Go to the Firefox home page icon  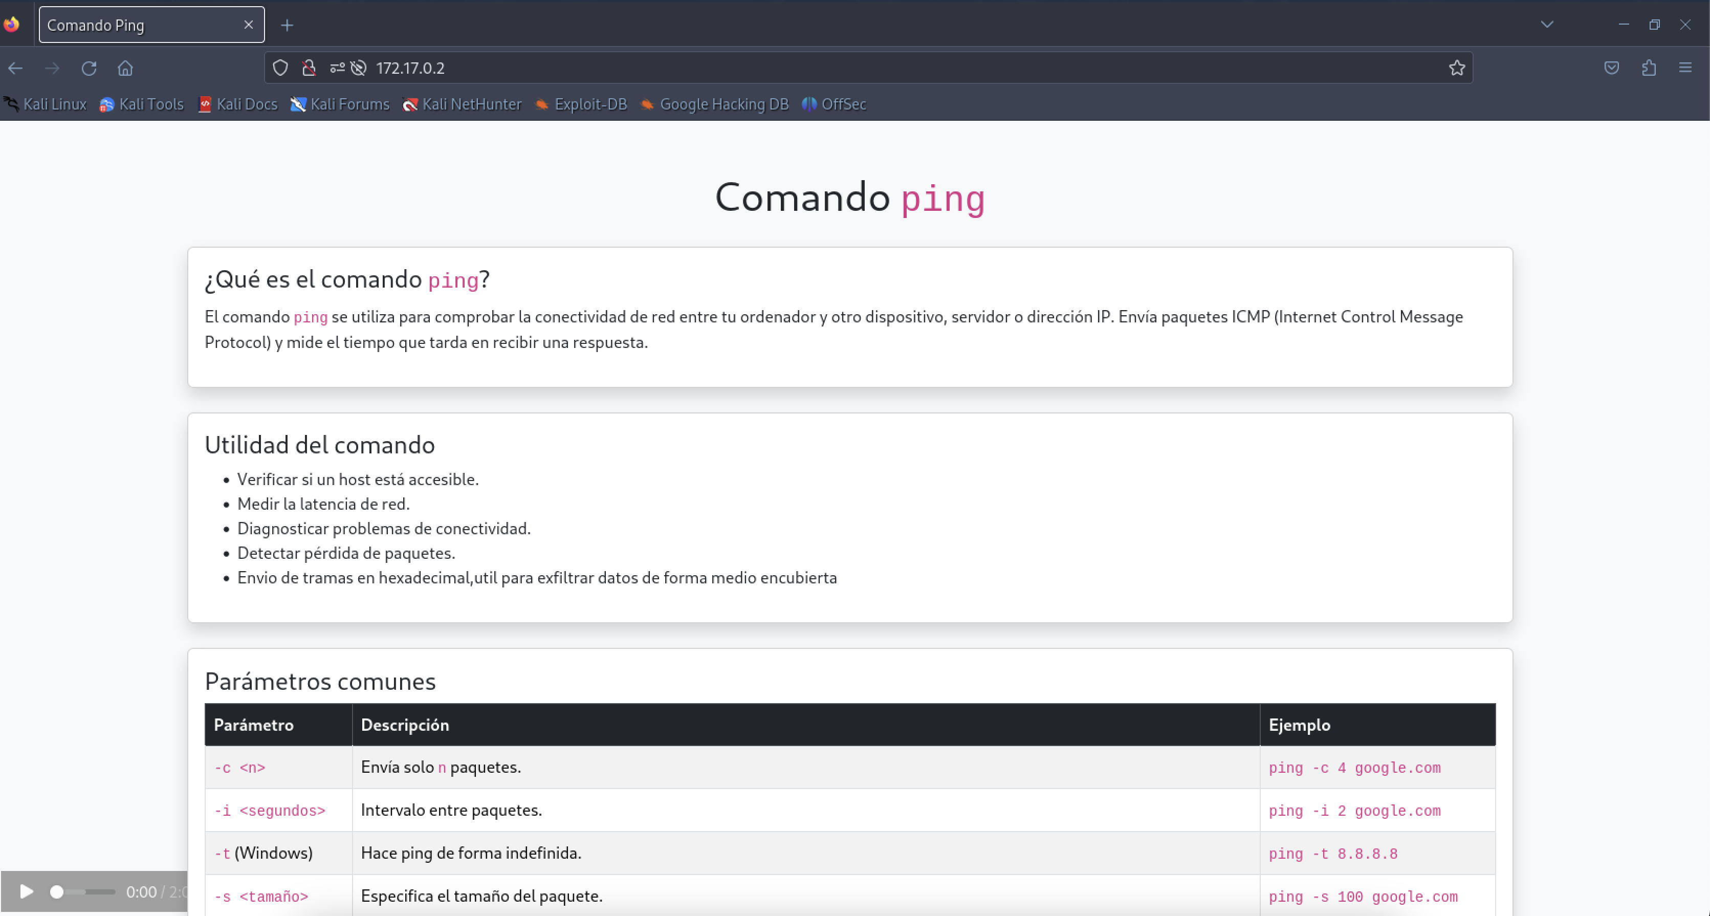[125, 68]
